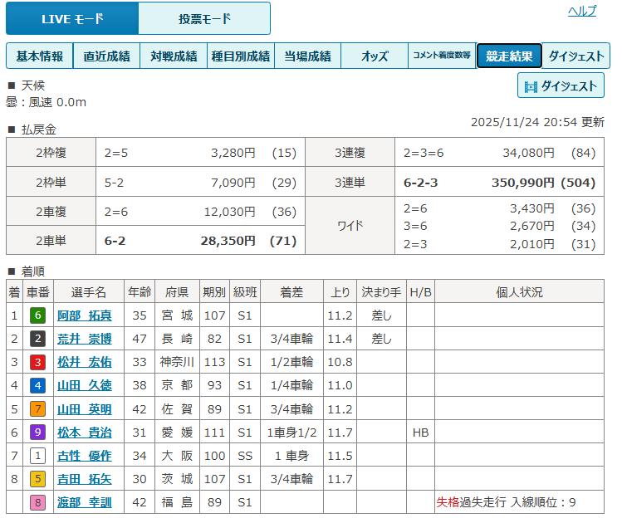Click the purple number 9 car badge

pos(37,432)
